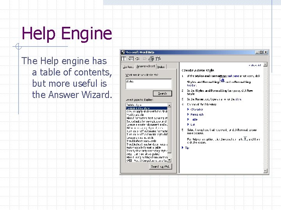Switch to the Contents tab

pyautogui.click(x=128, y=67)
